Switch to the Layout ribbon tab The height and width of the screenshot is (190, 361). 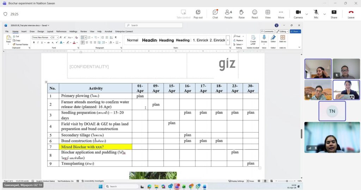[x=50, y=31]
